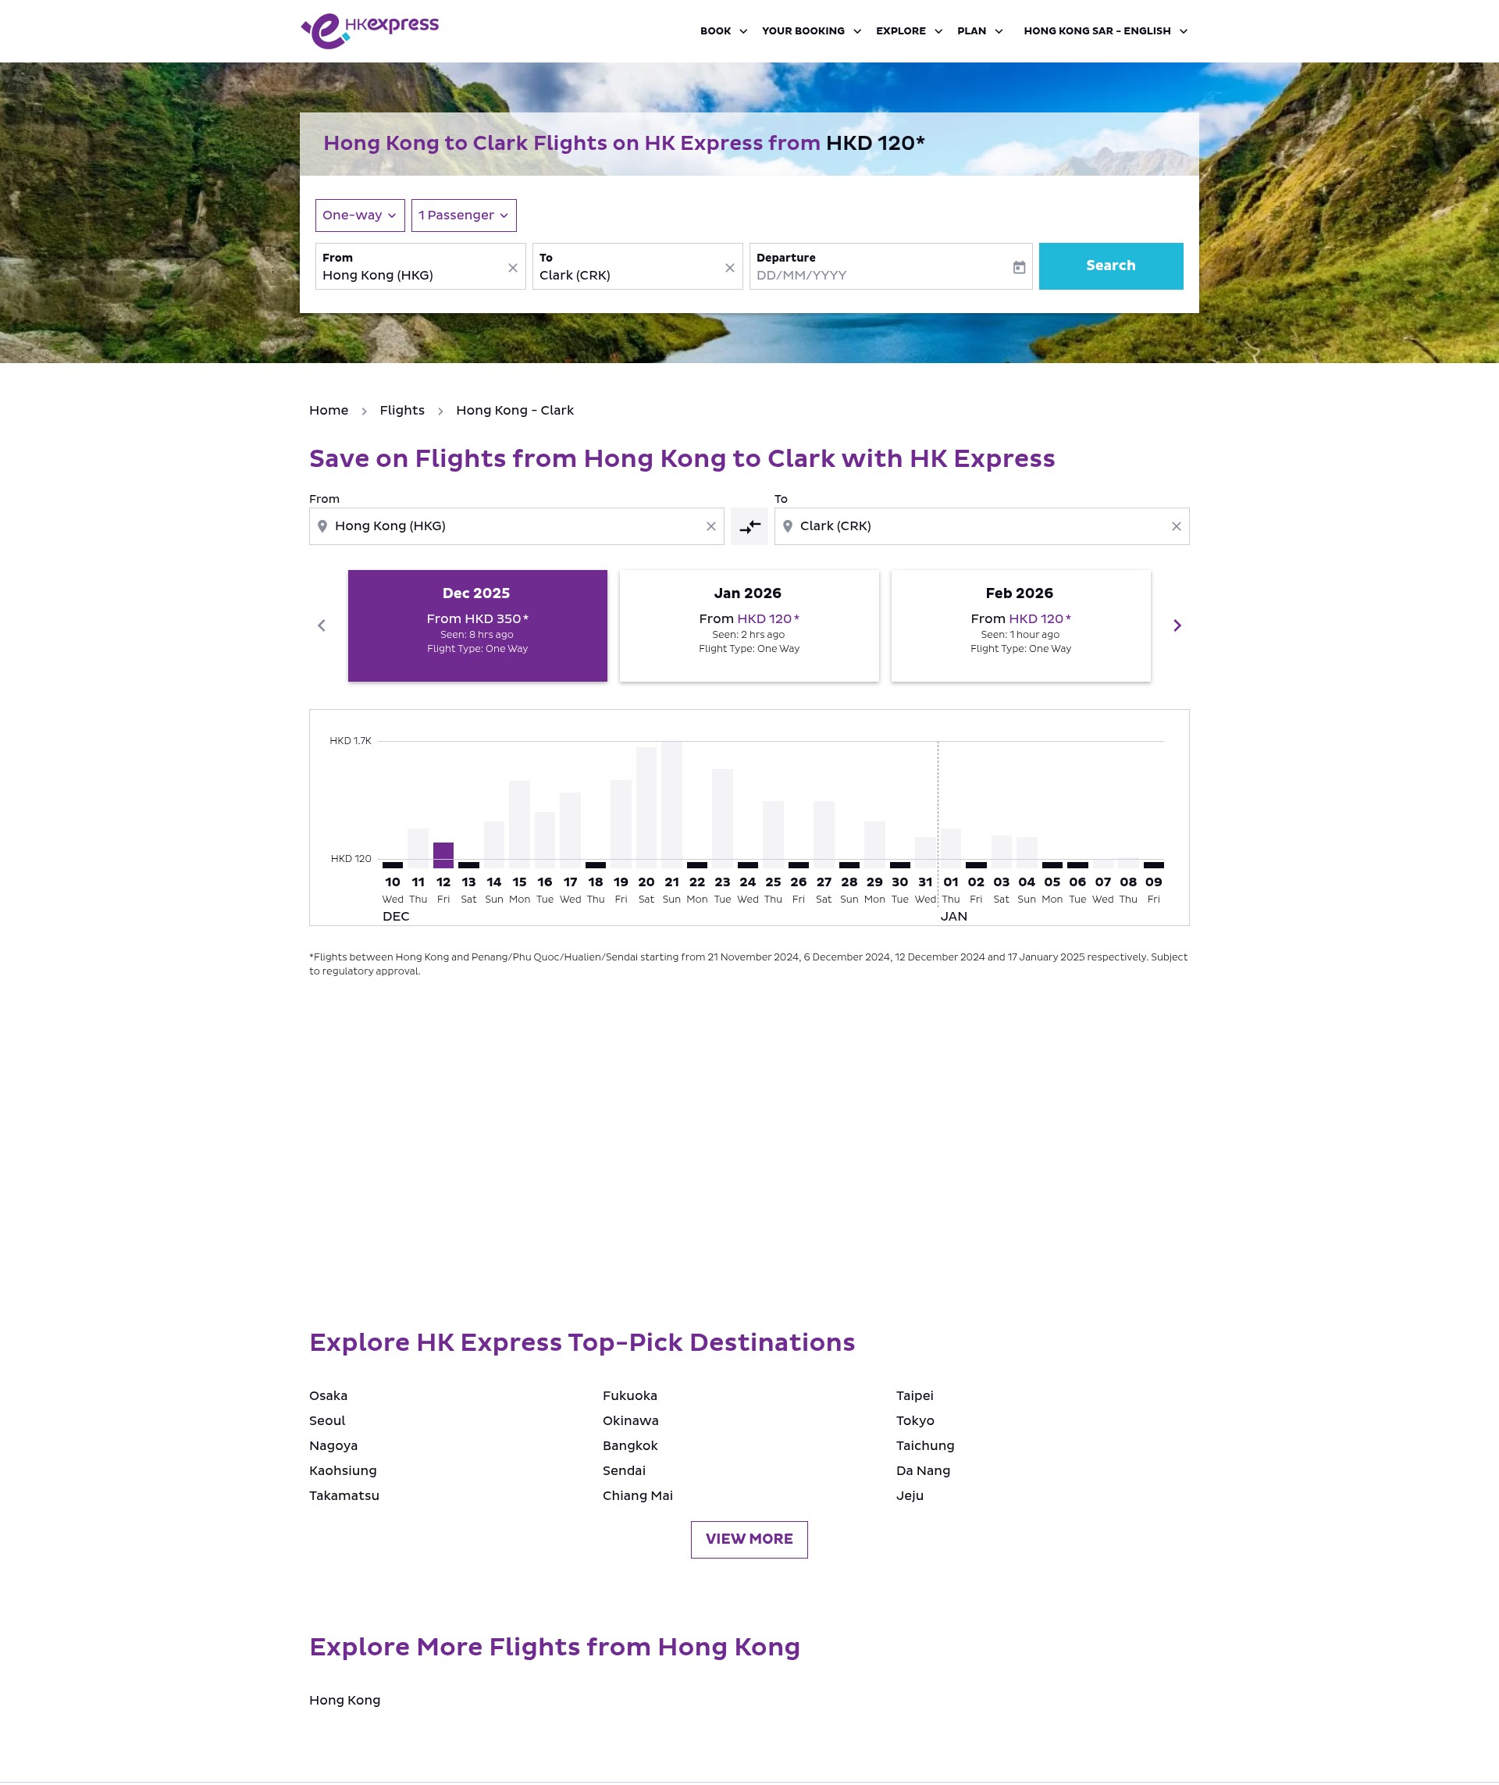
Task: Show previous months in the fare carousel
Action: (321, 625)
